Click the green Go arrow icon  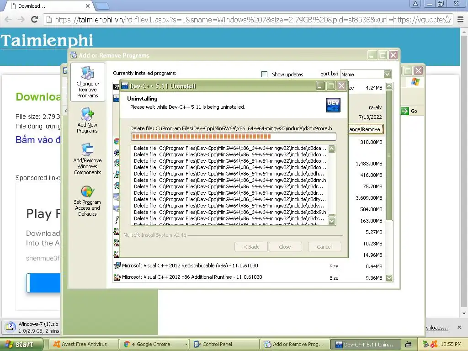(x=405, y=111)
